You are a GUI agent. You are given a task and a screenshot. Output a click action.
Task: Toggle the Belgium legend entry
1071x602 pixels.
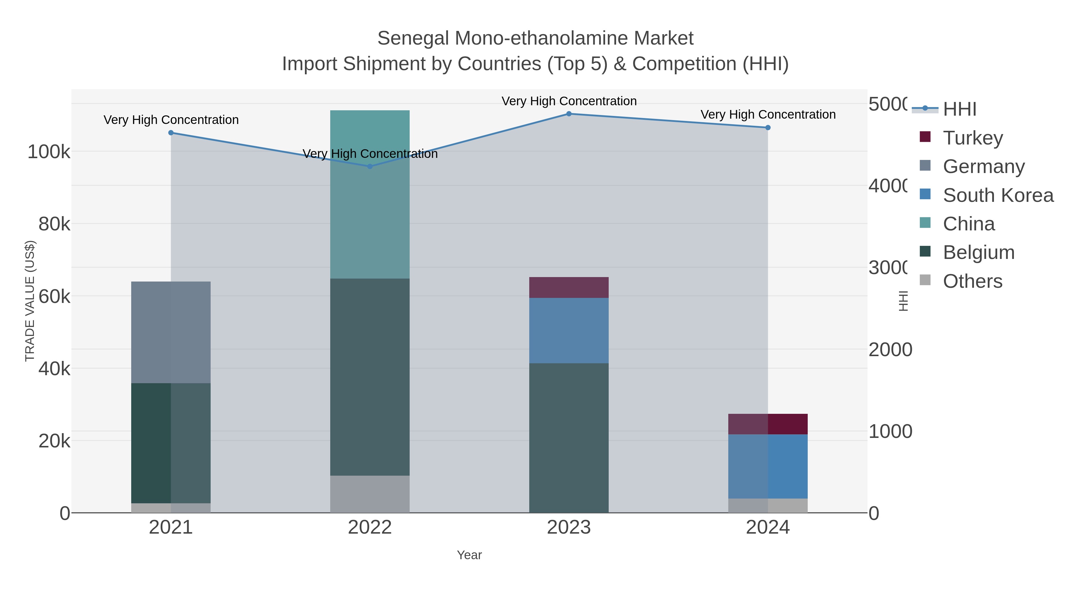pyautogui.click(x=967, y=252)
